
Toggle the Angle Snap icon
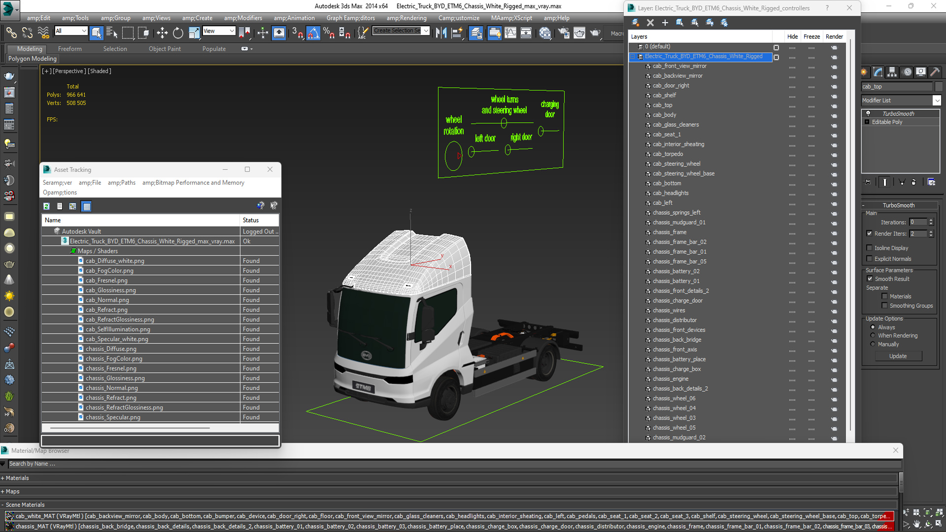pos(313,33)
